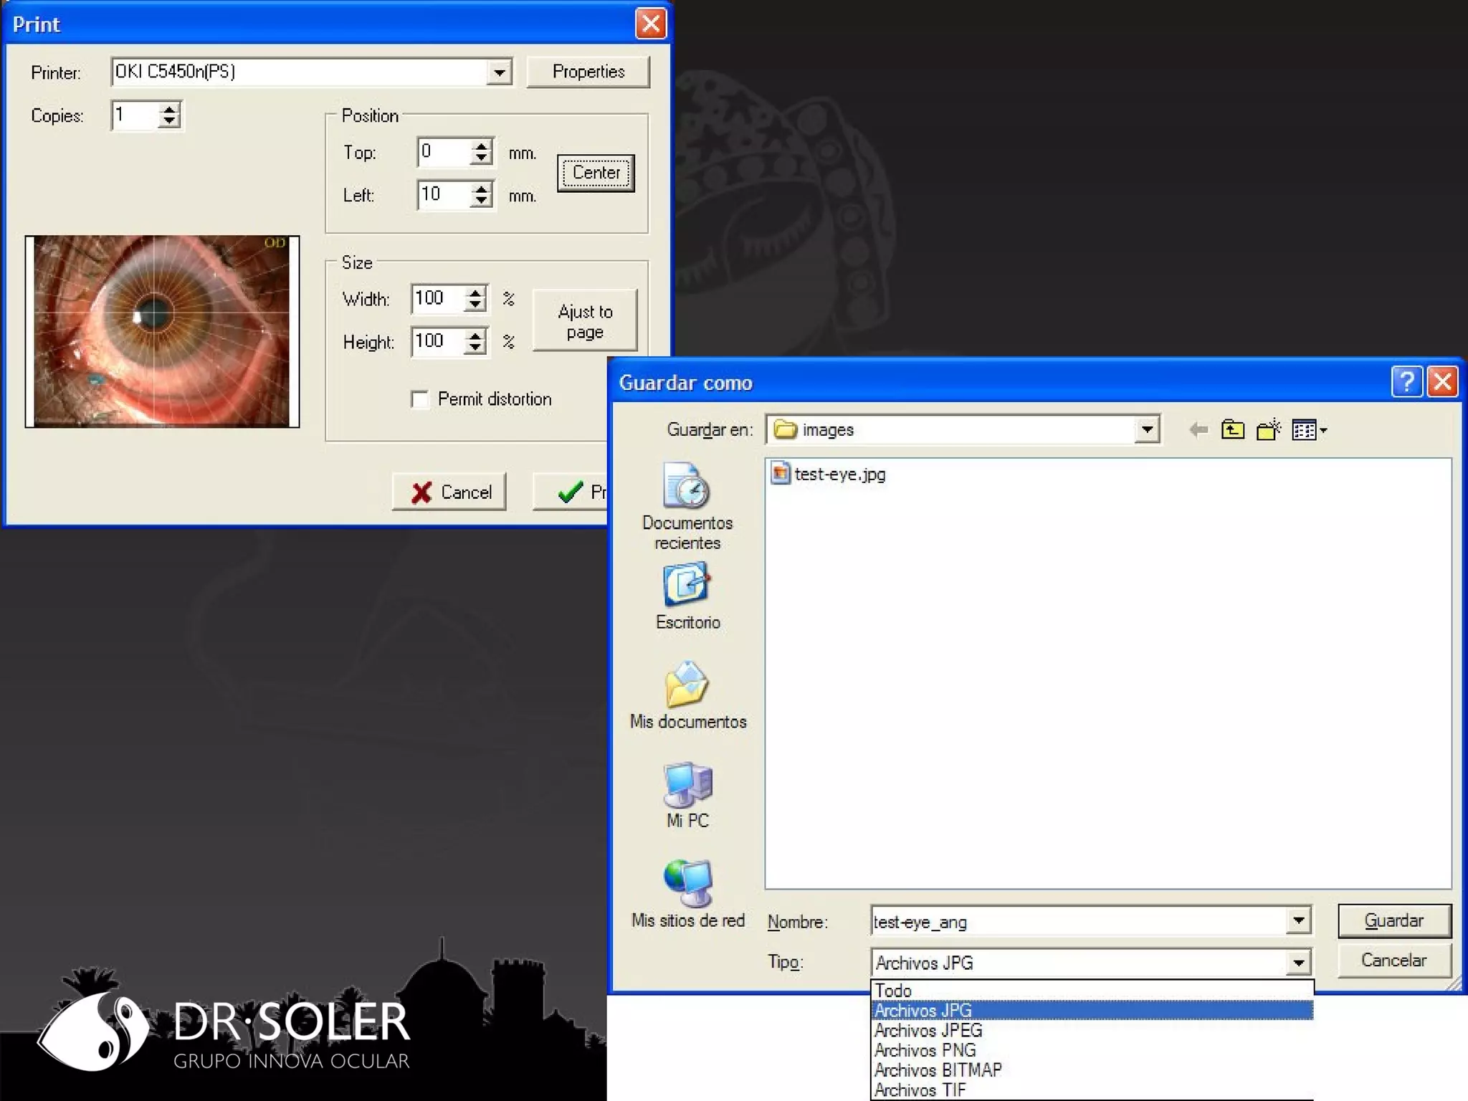Choose Archivos TIF from type list
Viewport: 1468px width, 1101px height.
pyautogui.click(x=920, y=1090)
